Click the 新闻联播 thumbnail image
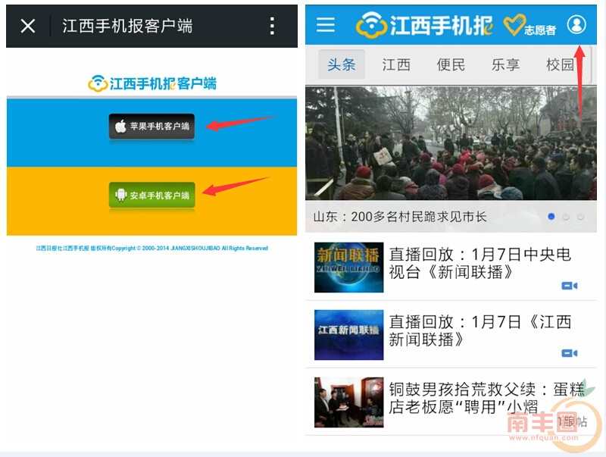The width and height of the screenshot is (606, 457). pyautogui.click(x=348, y=268)
